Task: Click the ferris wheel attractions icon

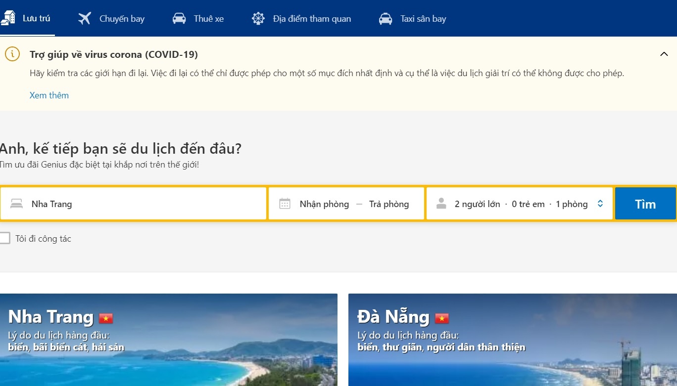Action: [x=258, y=18]
